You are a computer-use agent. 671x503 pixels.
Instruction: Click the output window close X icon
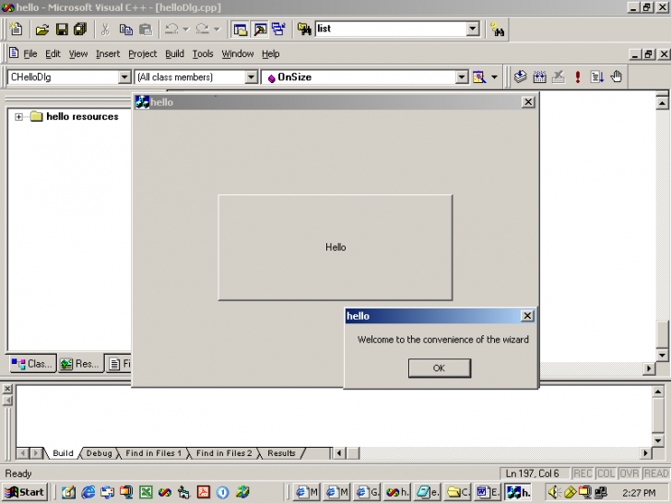(7, 389)
